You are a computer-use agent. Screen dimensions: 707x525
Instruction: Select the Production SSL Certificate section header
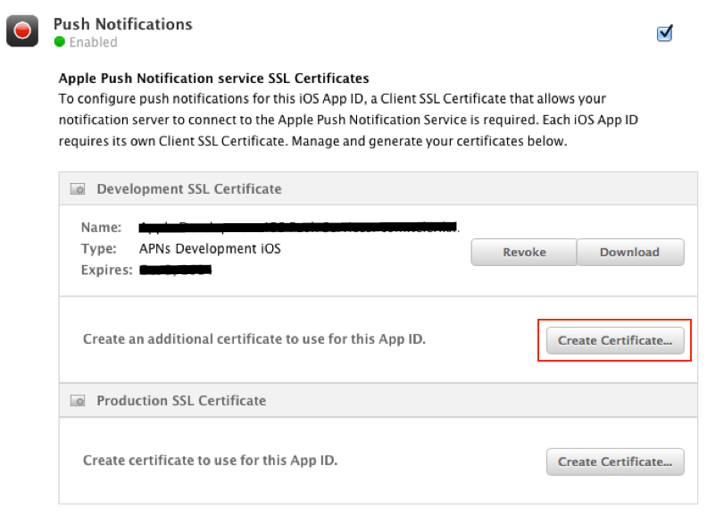pyautogui.click(x=181, y=401)
